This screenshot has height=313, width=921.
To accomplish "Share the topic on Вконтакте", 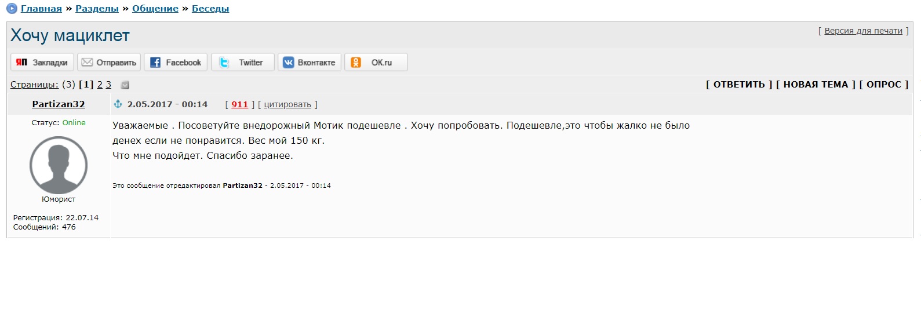I will pyautogui.click(x=310, y=62).
